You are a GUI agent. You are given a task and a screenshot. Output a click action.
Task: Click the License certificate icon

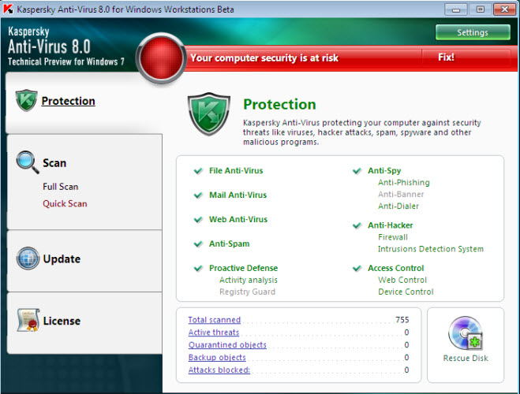28,320
